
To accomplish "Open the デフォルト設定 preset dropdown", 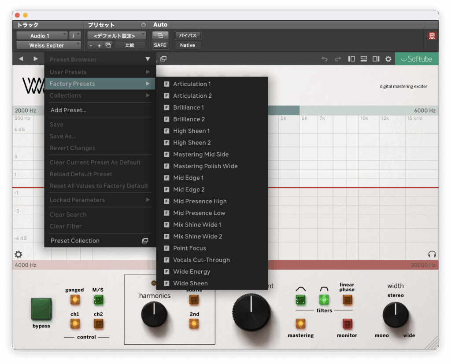I will tap(116, 36).
